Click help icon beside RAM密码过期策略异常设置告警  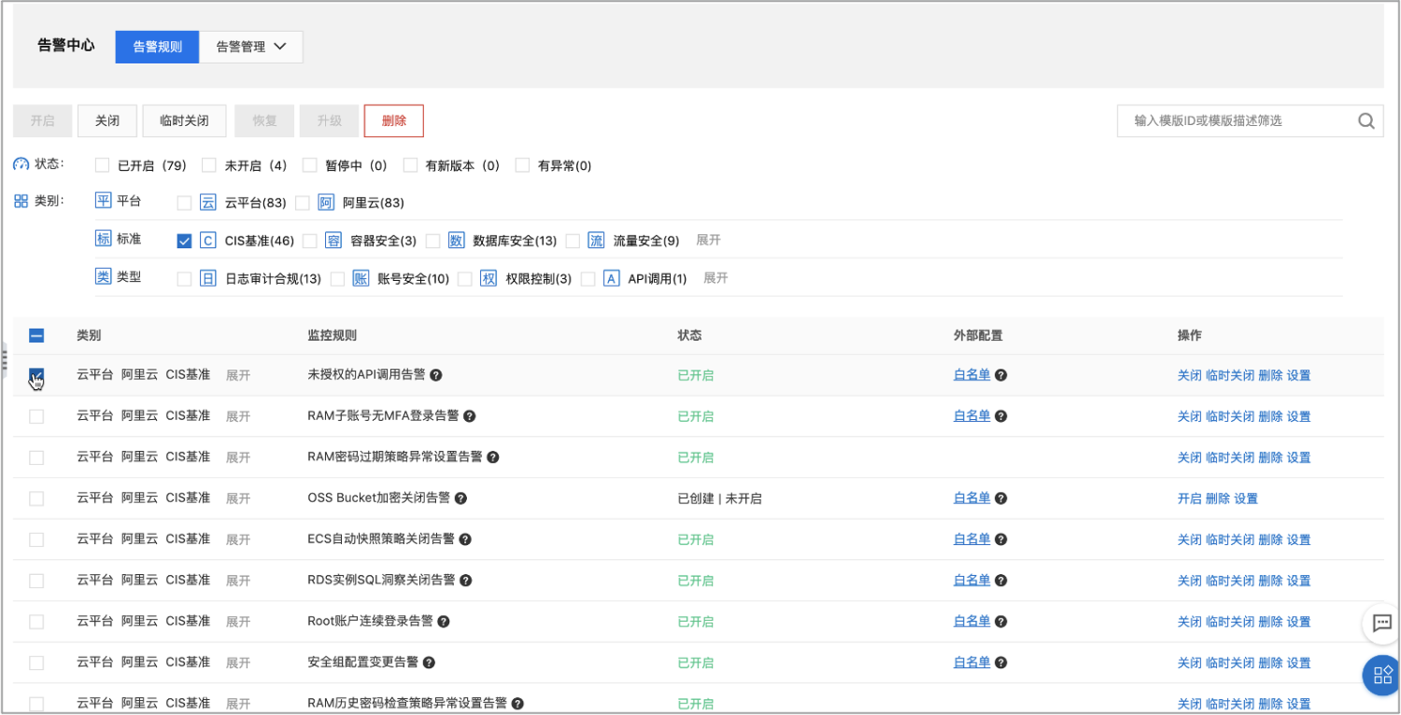click(493, 457)
